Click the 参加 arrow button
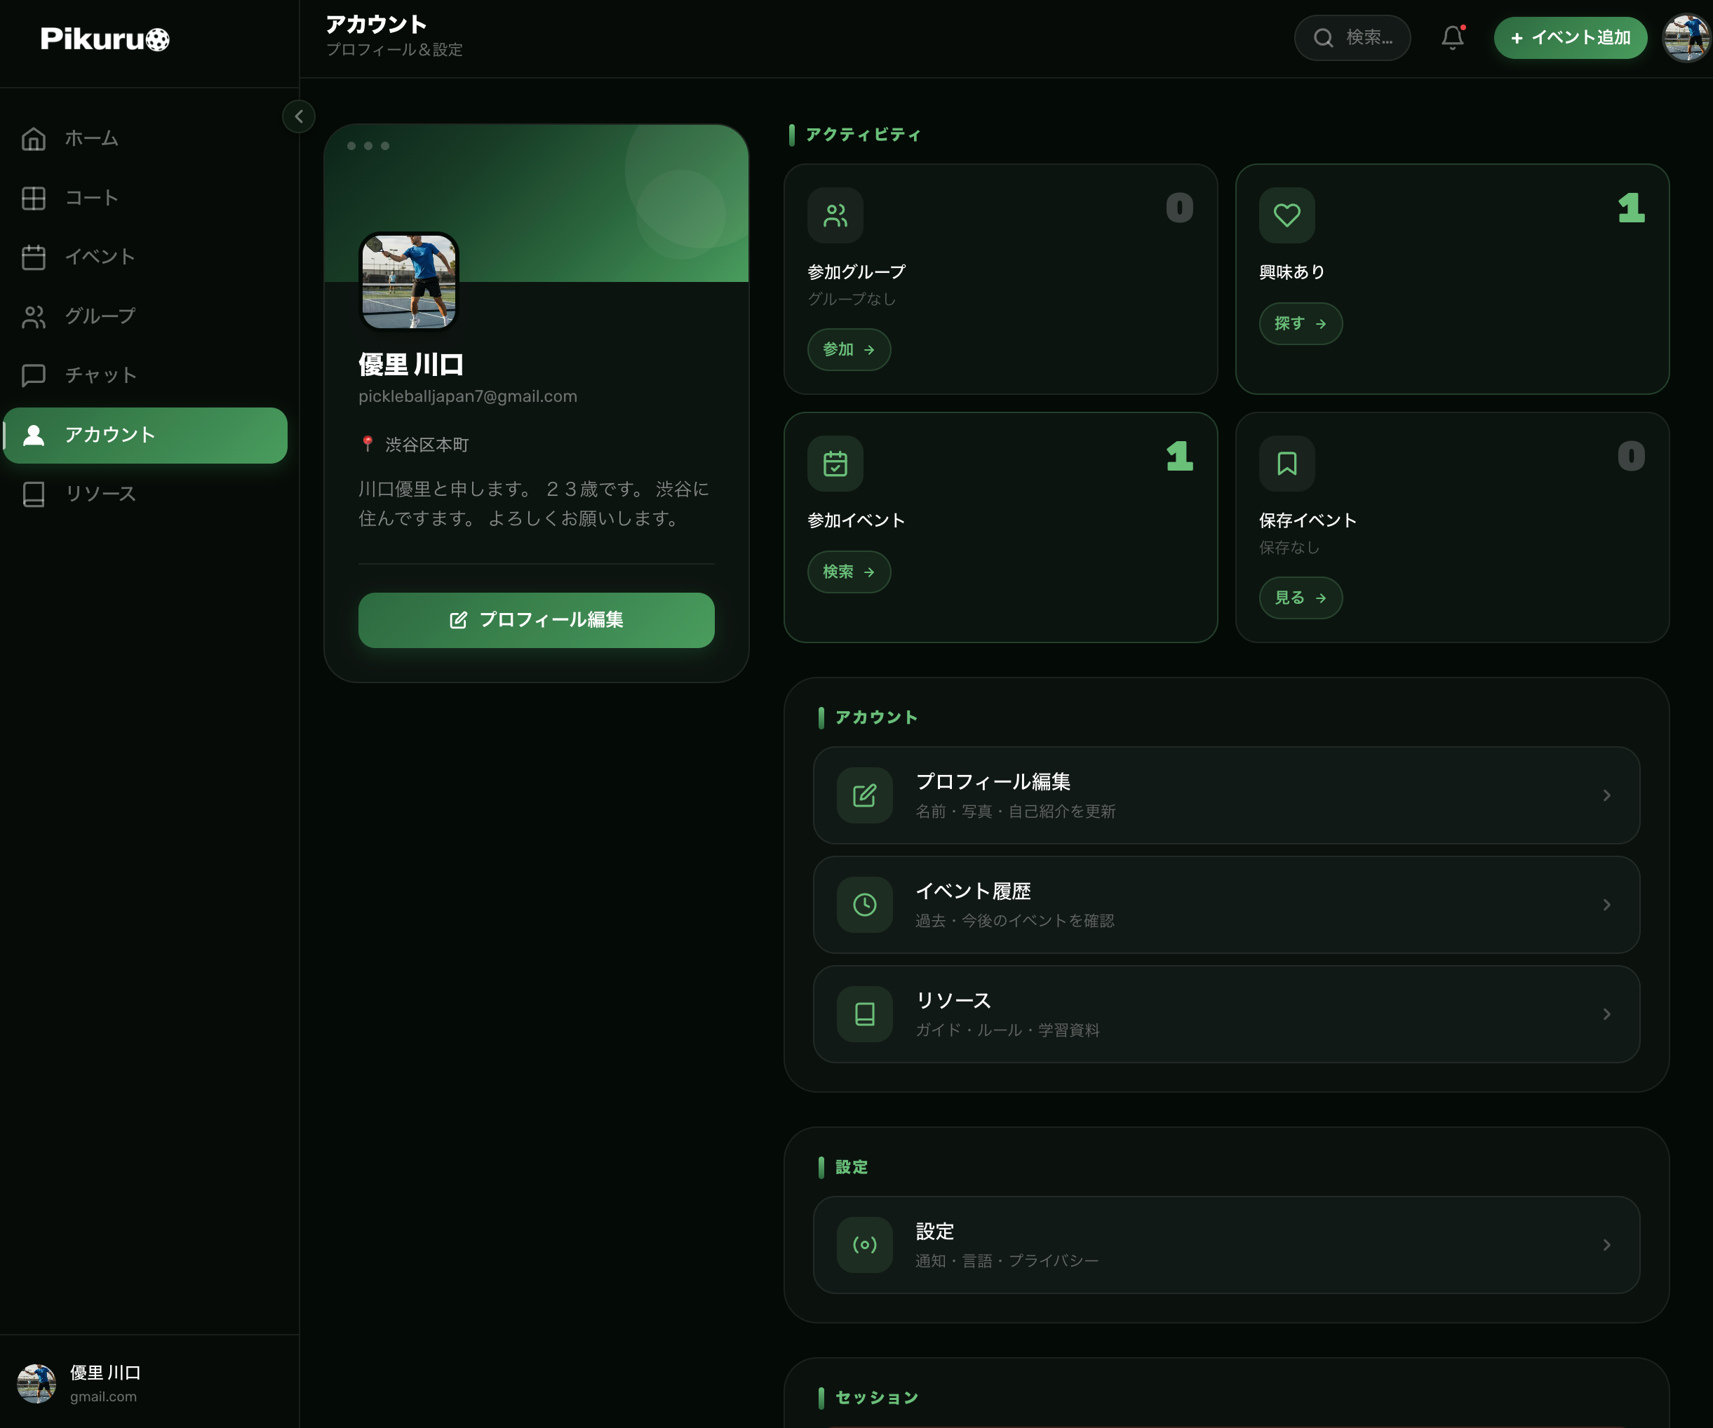This screenshot has width=1713, height=1428. click(848, 349)
